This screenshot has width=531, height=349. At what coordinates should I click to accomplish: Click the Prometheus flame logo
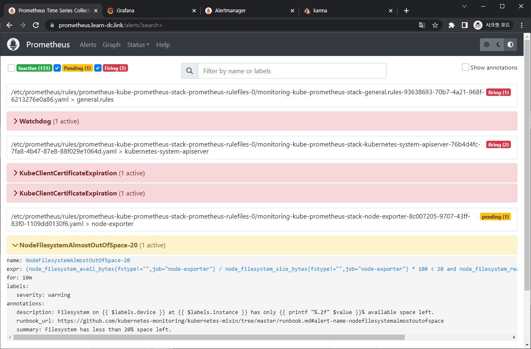14,44
